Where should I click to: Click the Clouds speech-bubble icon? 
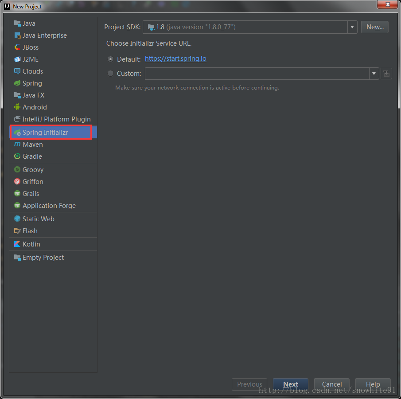click(17, 71)
